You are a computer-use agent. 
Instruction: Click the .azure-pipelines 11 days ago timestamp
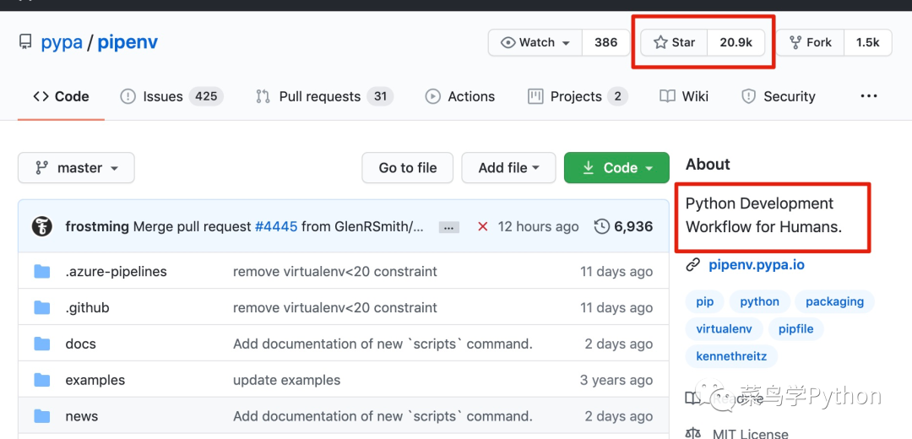616,272
